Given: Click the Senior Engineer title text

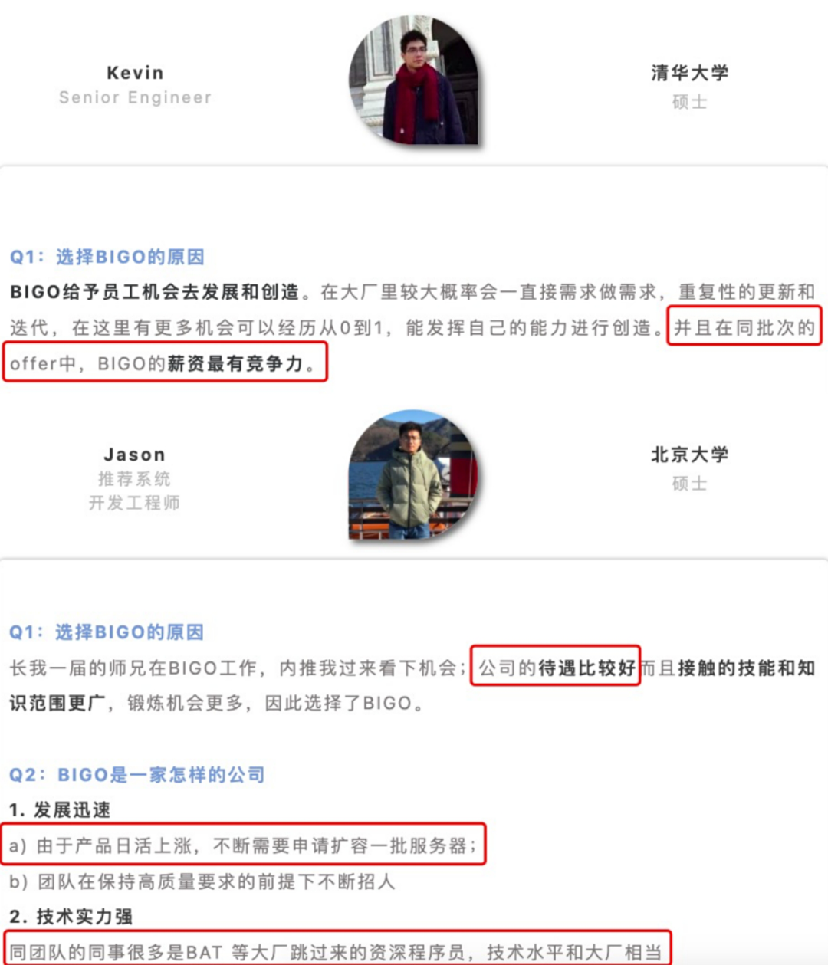Looking at the screenshot, I should tap(135, 97).
